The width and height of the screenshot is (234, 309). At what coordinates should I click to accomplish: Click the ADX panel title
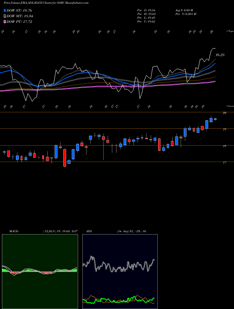[89, 231]
